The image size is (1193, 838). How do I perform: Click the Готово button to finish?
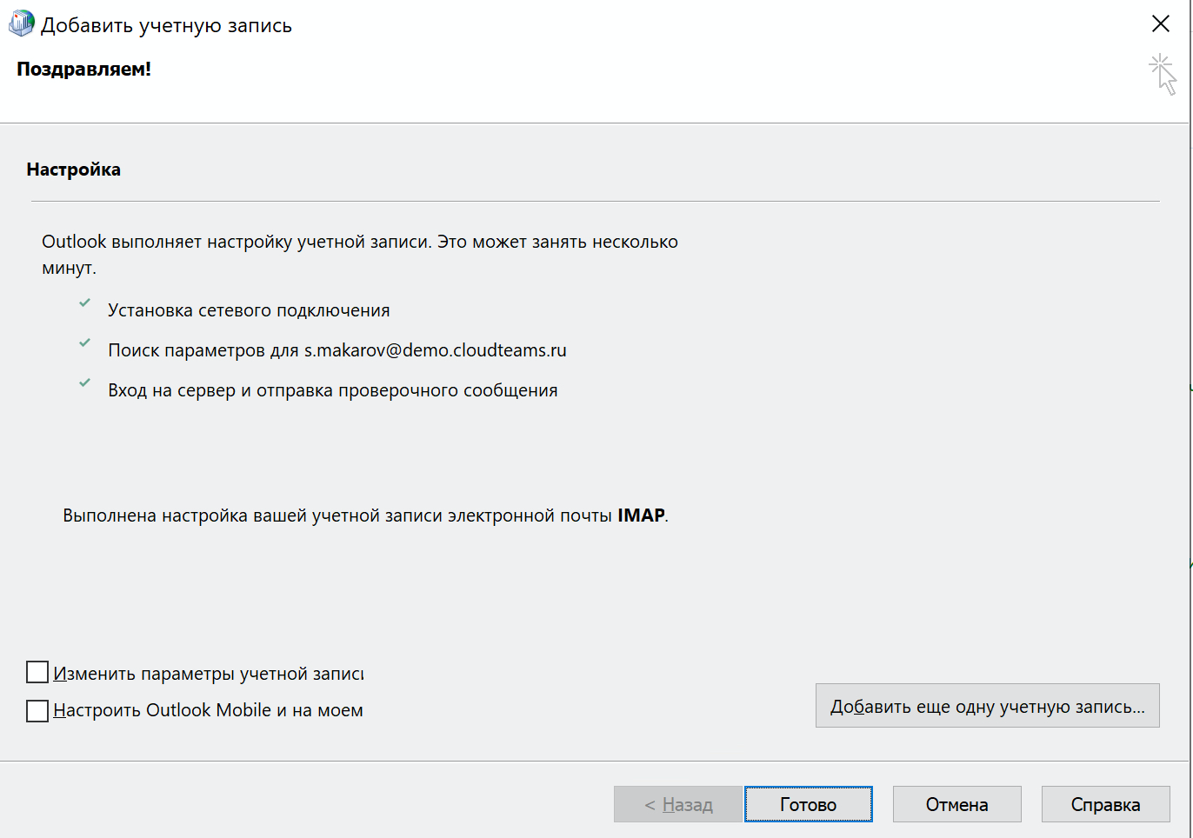(x=808, y=804)
